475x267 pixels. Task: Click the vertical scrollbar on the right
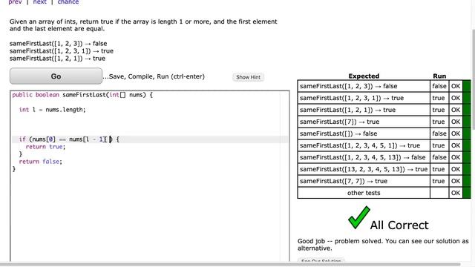point(473,79)
